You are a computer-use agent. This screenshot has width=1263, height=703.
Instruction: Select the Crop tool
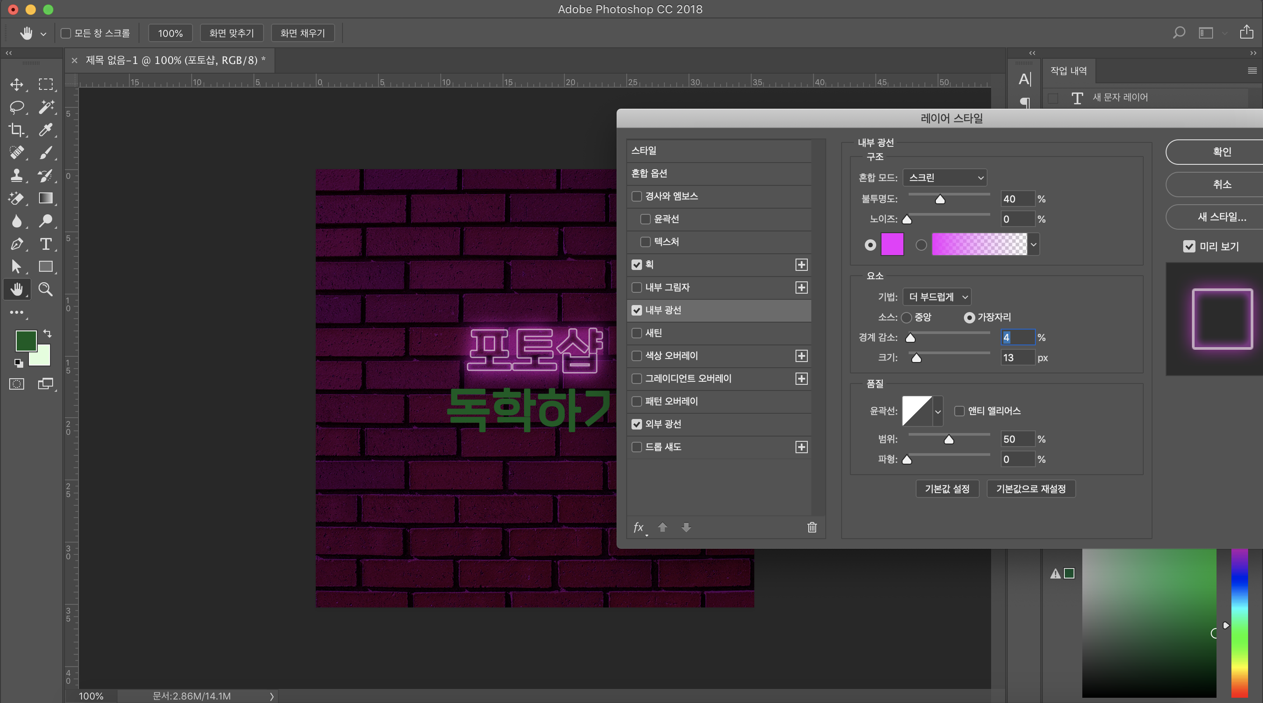pos(17,130)
